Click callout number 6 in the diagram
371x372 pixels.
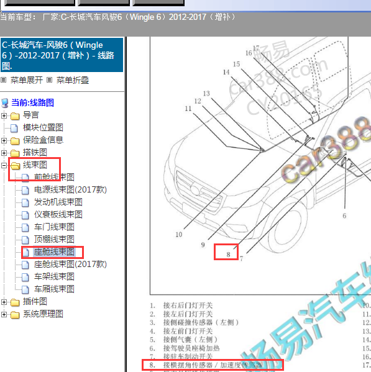pyautogui.click(x=344, y=215)
